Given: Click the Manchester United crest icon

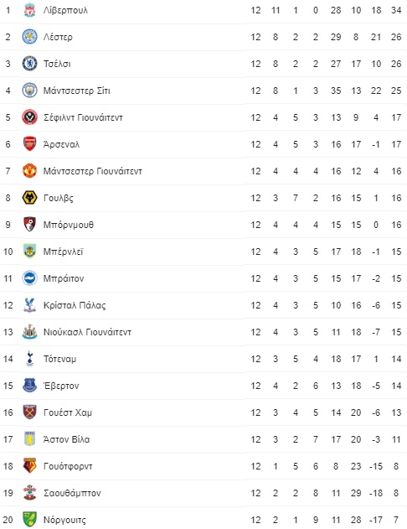Looking at the screenshot, I should pos(29,171).
